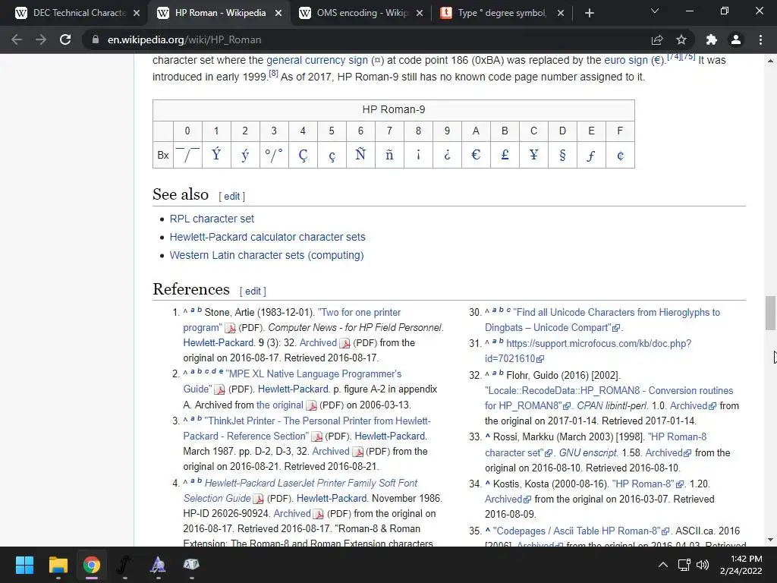
Task: Open Locale::RecodeData::HP_ROMAN8 reference link
Action: [609, 391]
